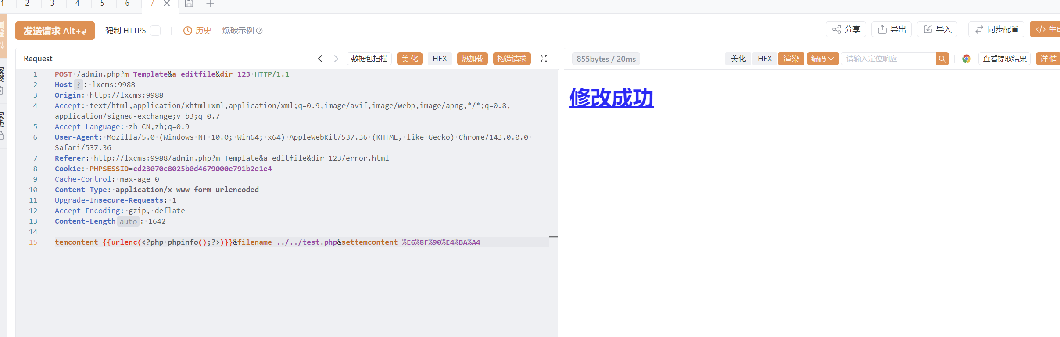Image resolution: width=1060 pixels, height=337 pixels.
Task: Toggle the auto tag on Content-Length
Action: point(128,221)
